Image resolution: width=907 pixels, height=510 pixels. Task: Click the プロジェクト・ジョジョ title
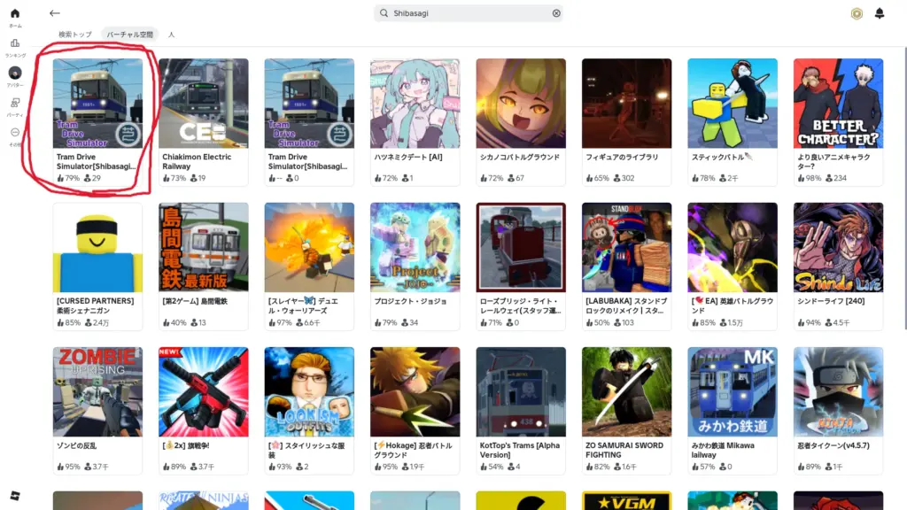[410, 301]
